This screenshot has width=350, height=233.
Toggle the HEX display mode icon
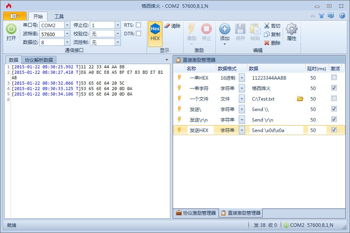click(x=155, y=30)
